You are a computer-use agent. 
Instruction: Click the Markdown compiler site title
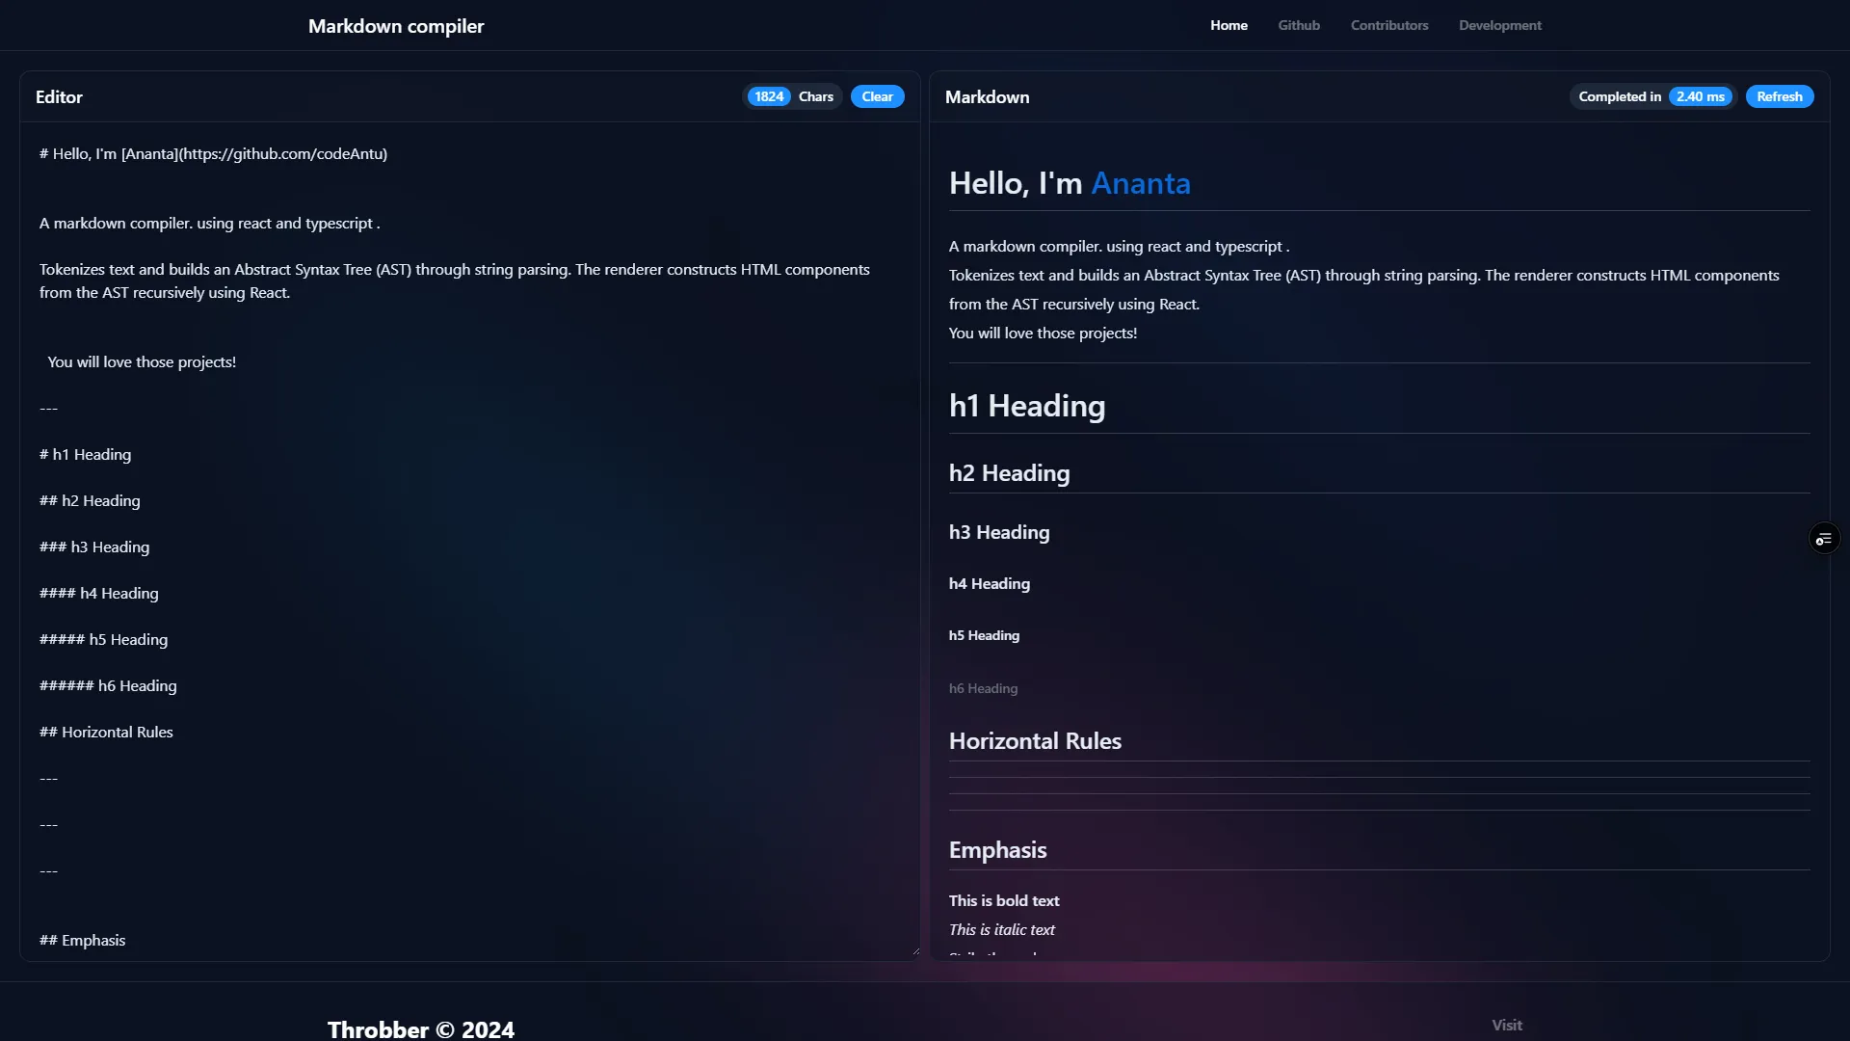396,26
